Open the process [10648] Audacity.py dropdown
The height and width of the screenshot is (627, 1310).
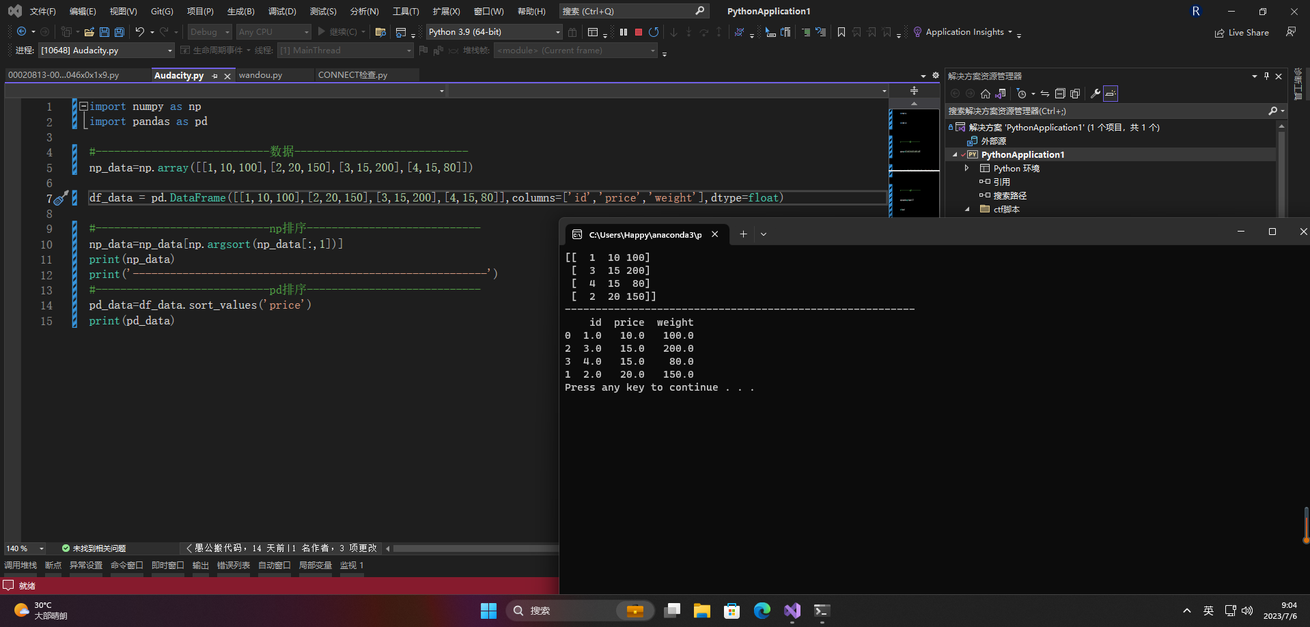point(107,50)
